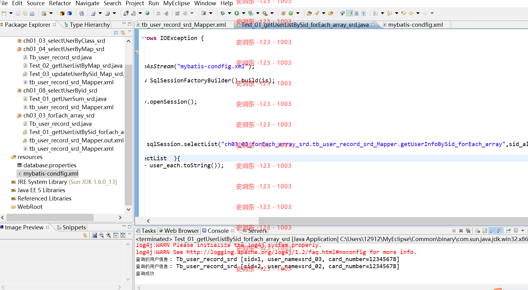The image size is (528, 290).
Task: Select Test_02_getUserListByMap_srd.java file
Action: pos(73,66)
